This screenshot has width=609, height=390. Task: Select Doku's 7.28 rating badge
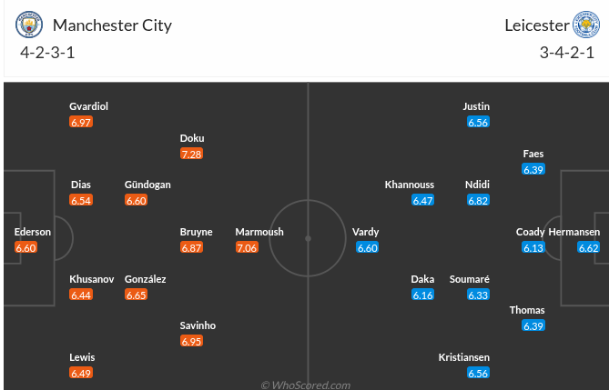point(191,155)
